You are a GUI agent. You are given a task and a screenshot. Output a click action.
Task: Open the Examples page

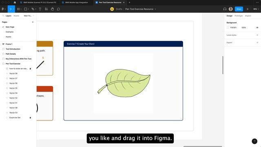[x=10, y=32]
